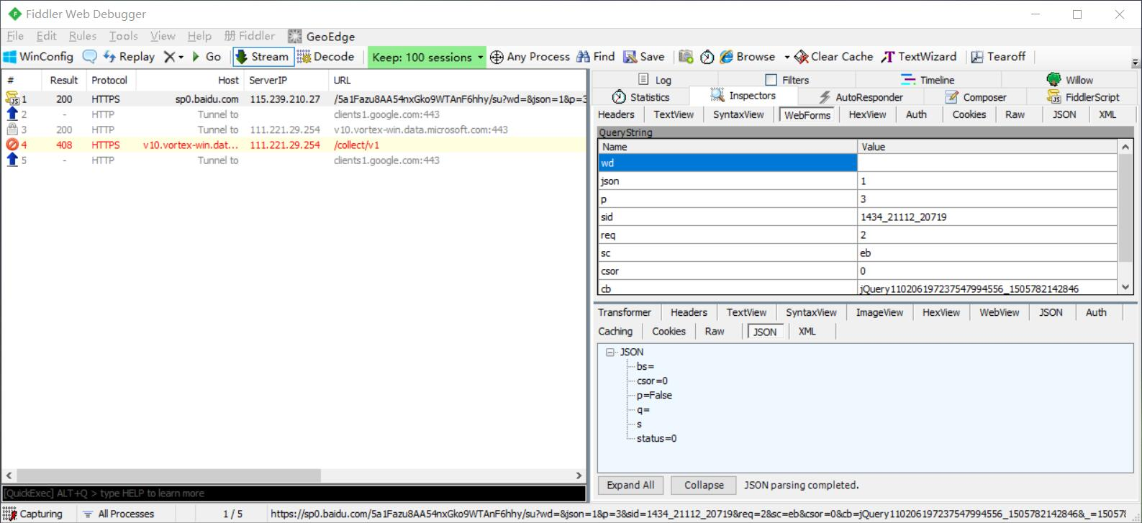This screenshot has height=523, width=1142.
Task: Switch to the Log tab
Action: (x=655, y=80)
